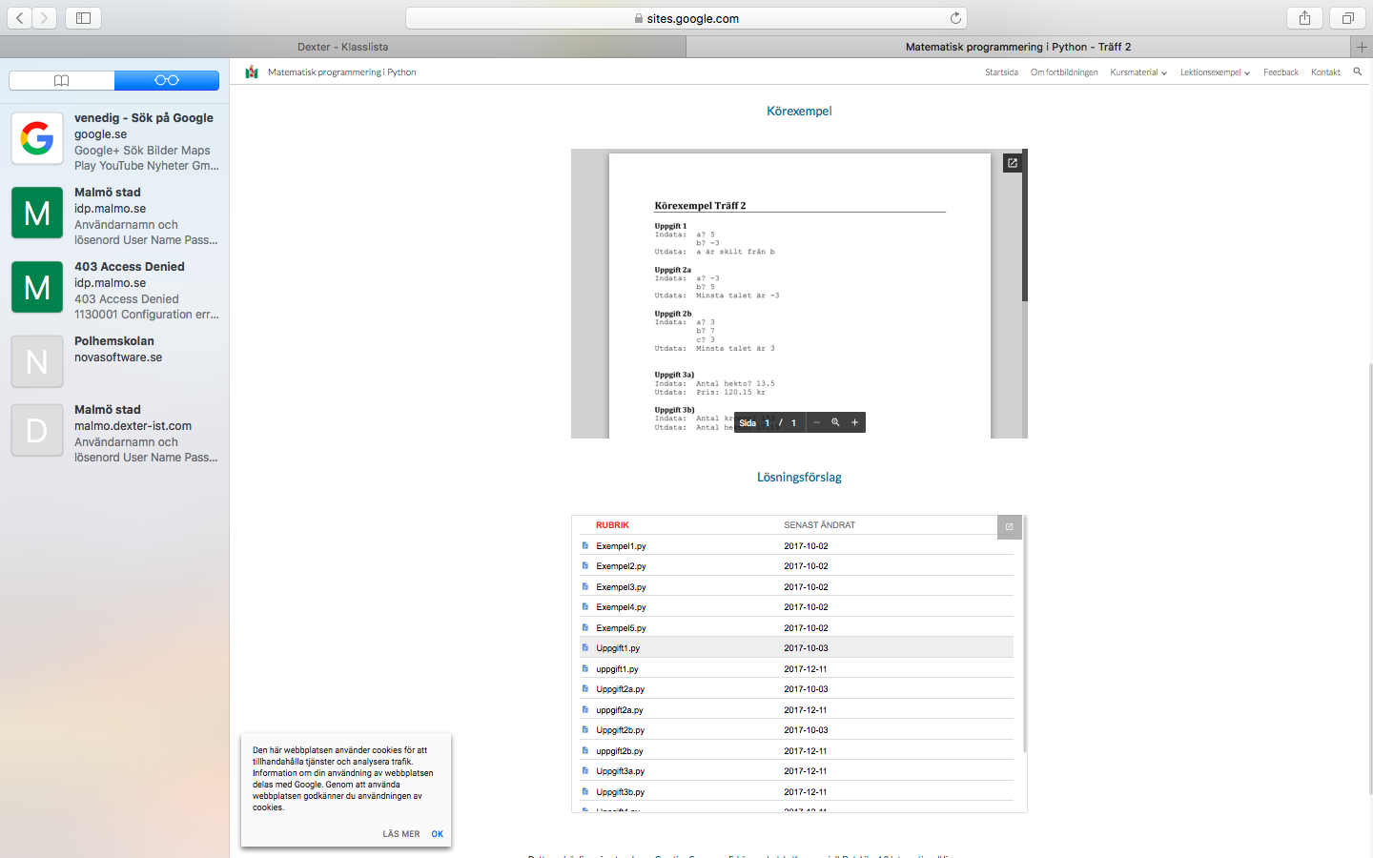Click the Safari back navigation arrow
1373x858 pixels.
click(19, 18)
